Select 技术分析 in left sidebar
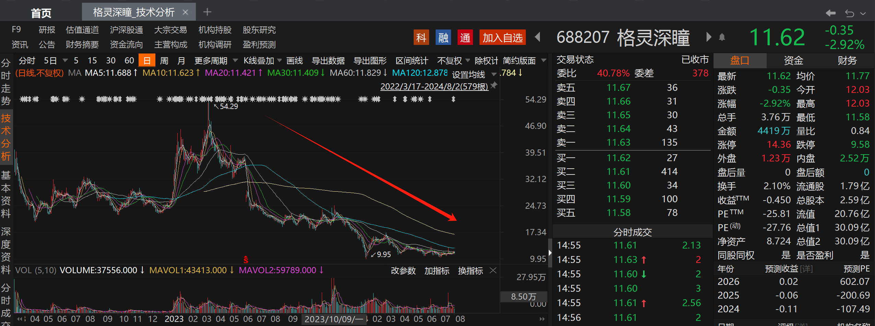Viewport: 875px width, 326px height. coord(6,137)
